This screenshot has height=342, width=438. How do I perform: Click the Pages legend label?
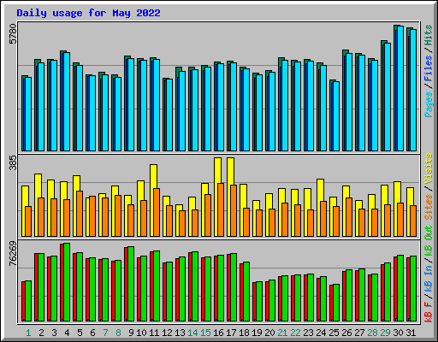429,104
